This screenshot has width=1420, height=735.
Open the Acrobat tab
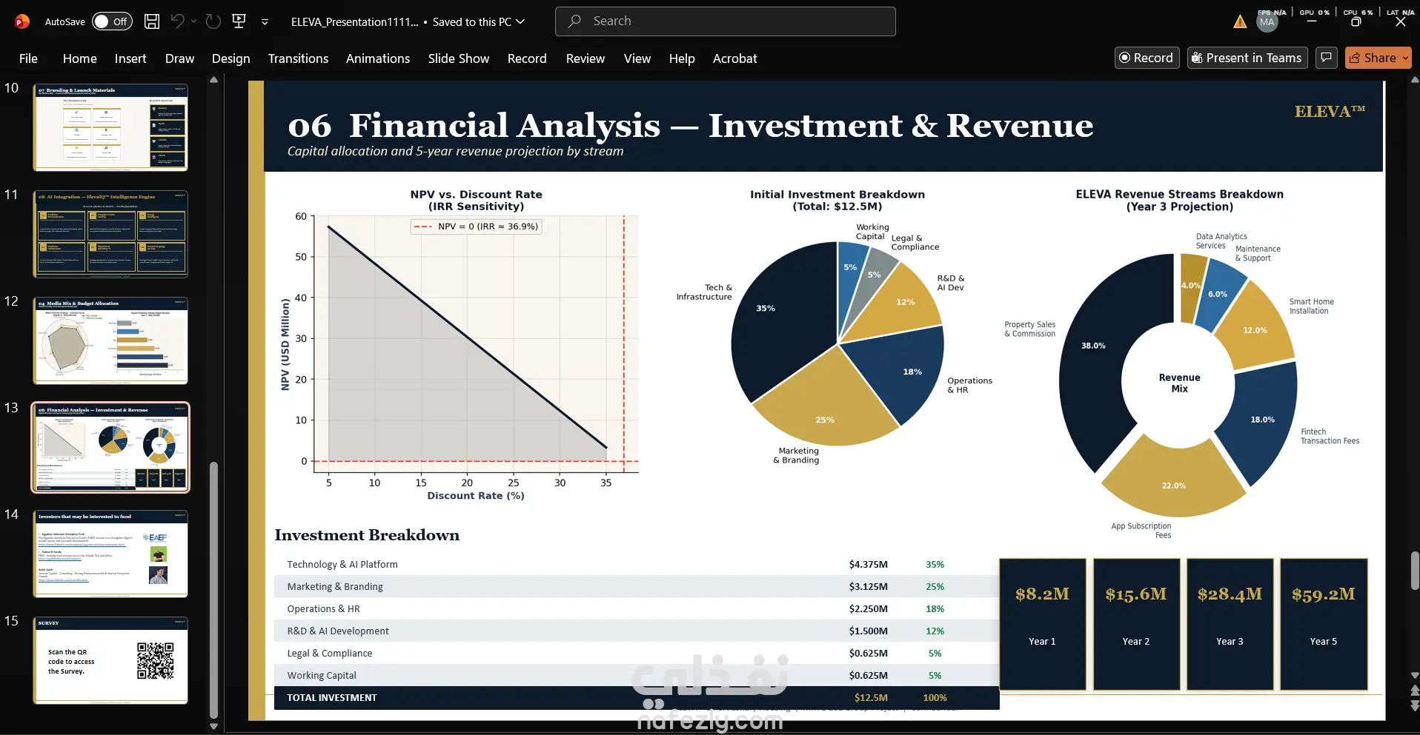[x=735, y=58]
